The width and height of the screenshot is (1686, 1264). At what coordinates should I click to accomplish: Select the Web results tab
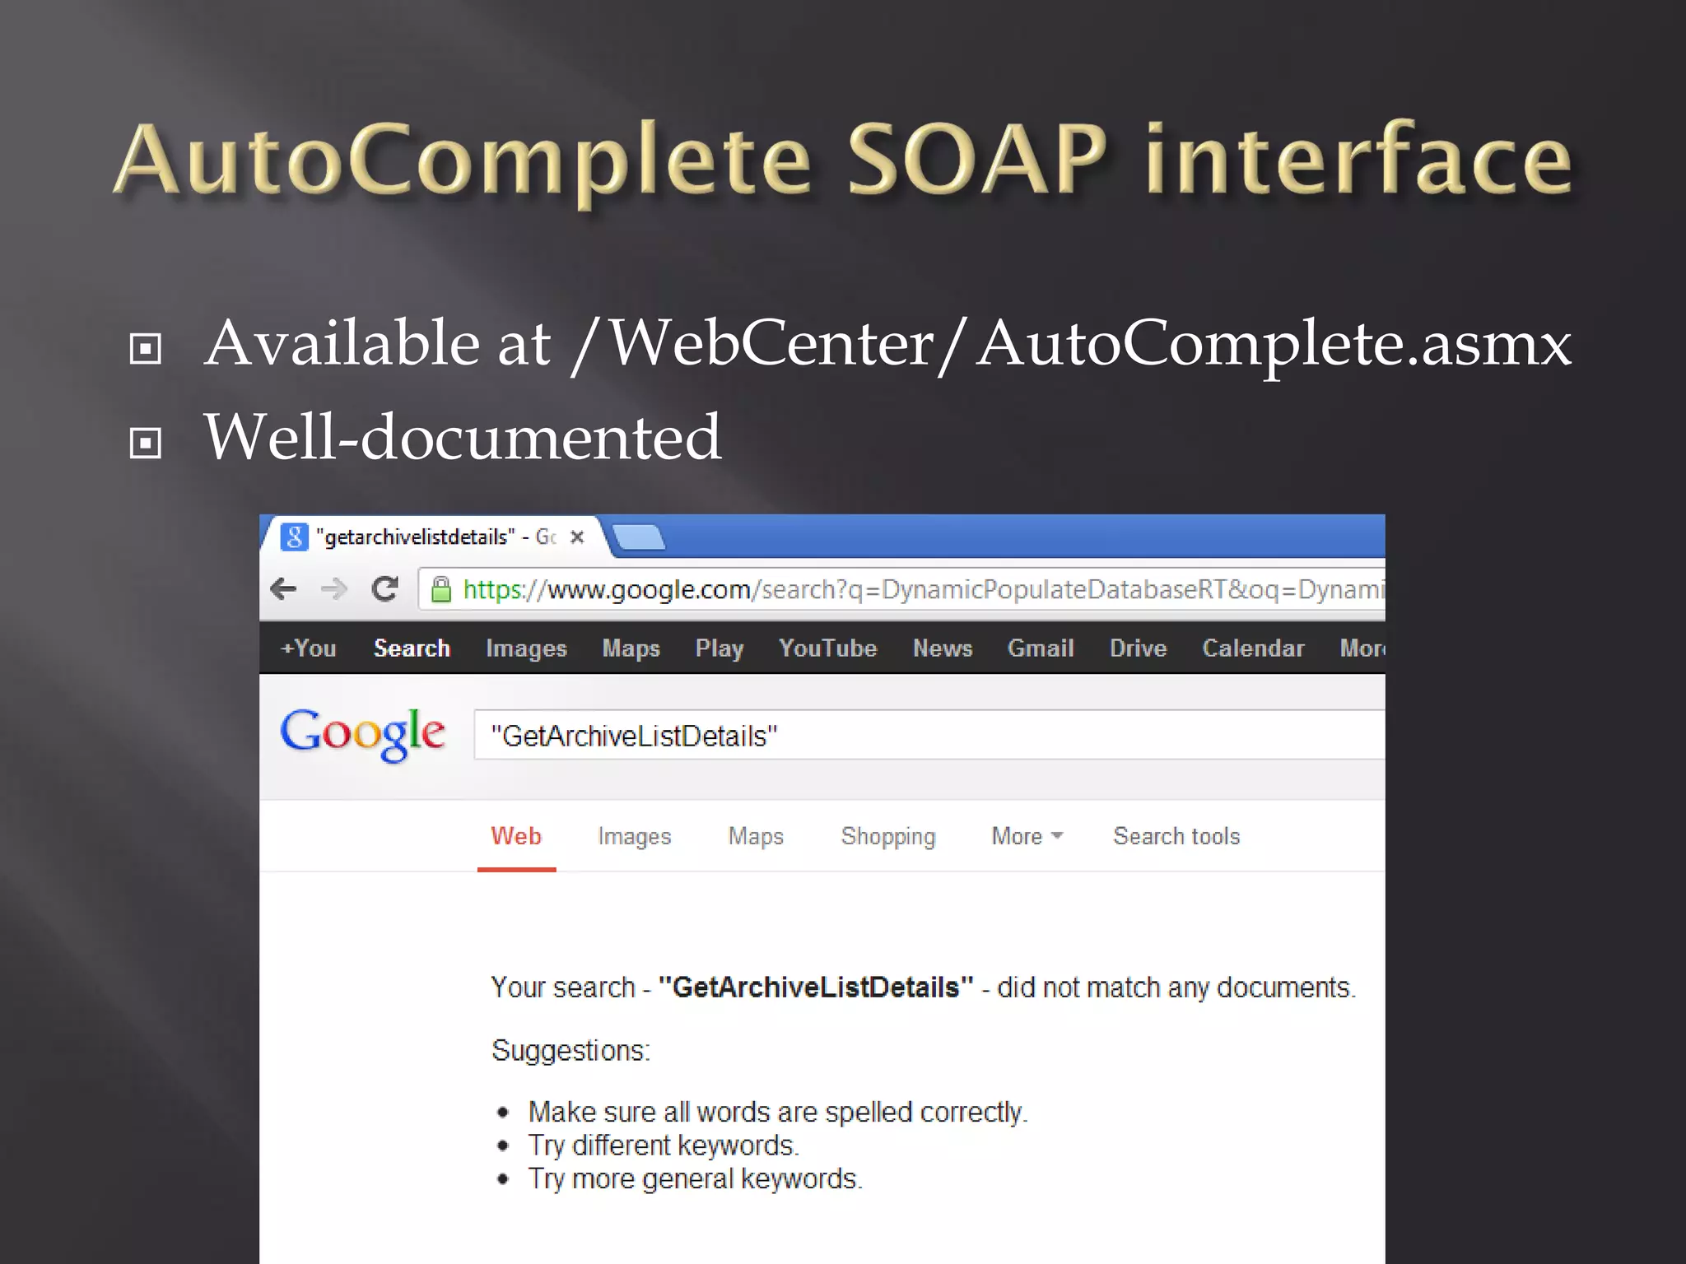click(516, 836)
